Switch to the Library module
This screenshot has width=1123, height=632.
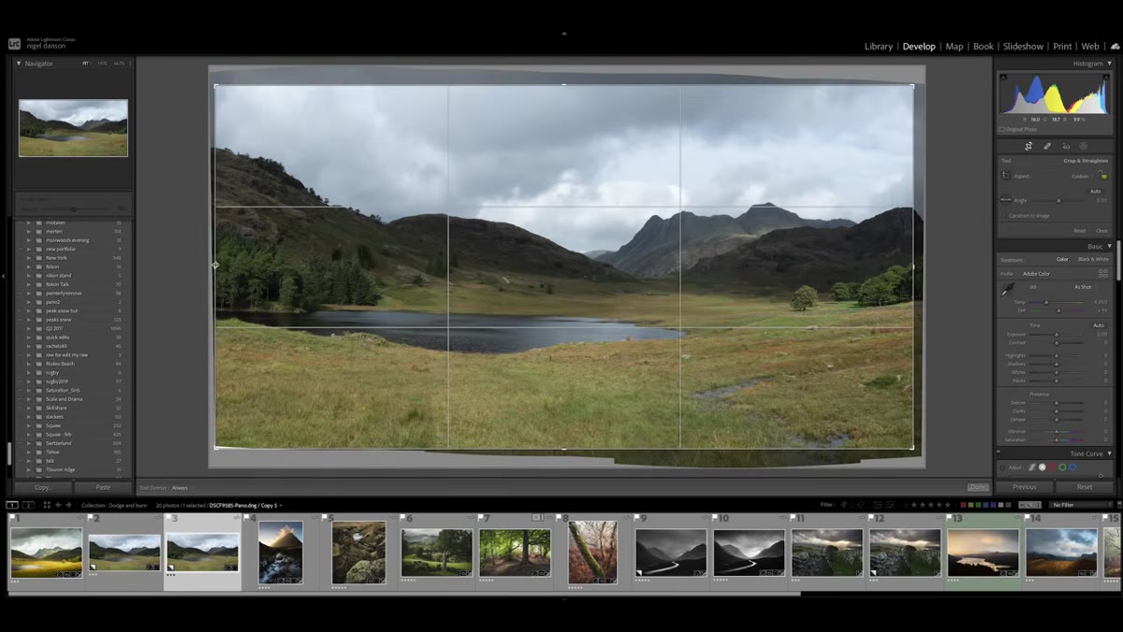point(878,46)
